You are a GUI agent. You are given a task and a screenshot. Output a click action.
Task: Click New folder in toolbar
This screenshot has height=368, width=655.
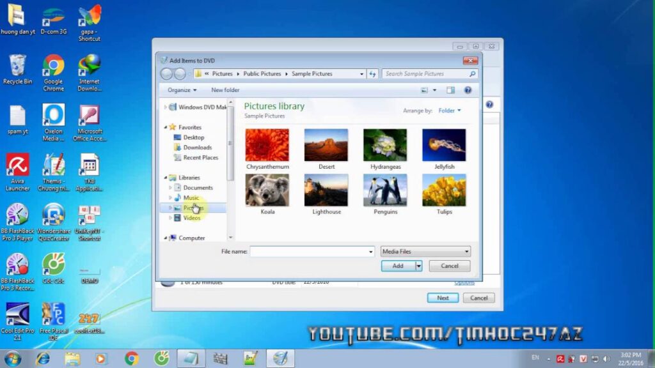(225, 90)
